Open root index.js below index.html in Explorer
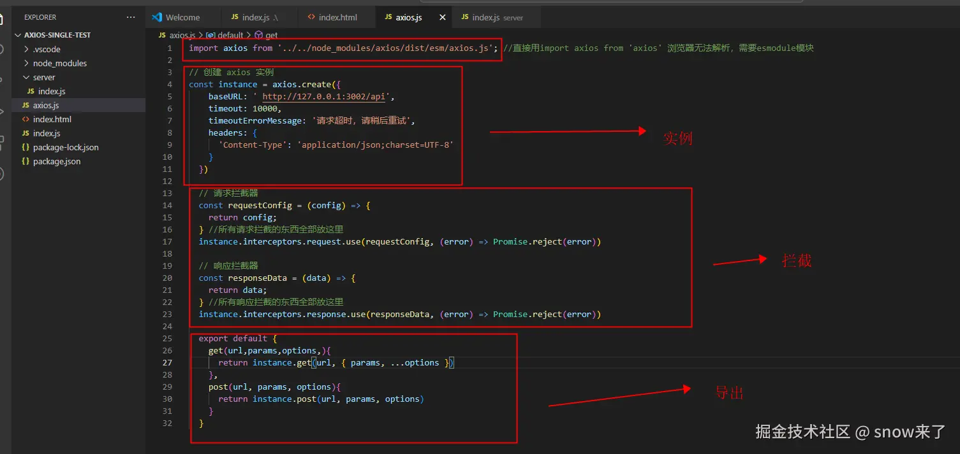The height and width of the screenshot is (454, 960). click(x=47, y=133)
